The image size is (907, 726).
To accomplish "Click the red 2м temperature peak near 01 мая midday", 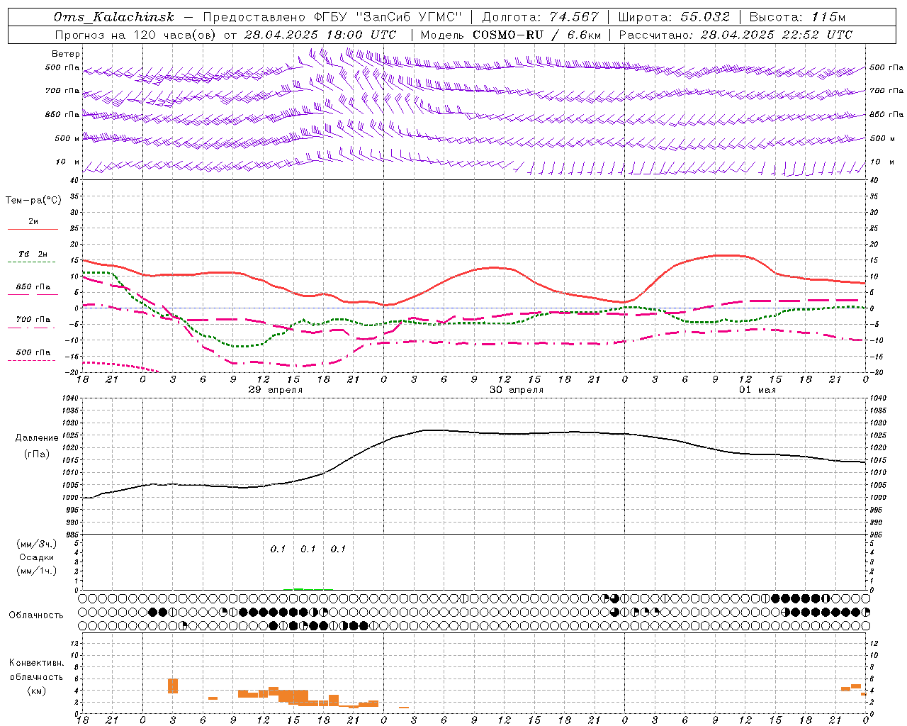I will pos(726,255).
